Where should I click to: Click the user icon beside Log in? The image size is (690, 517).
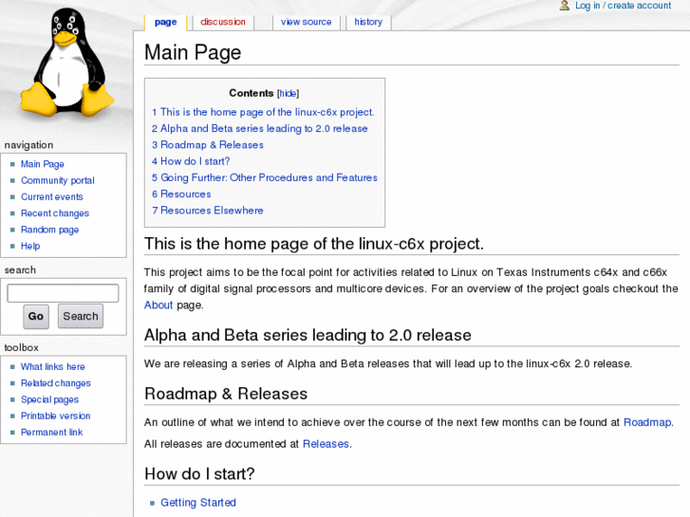565,6
